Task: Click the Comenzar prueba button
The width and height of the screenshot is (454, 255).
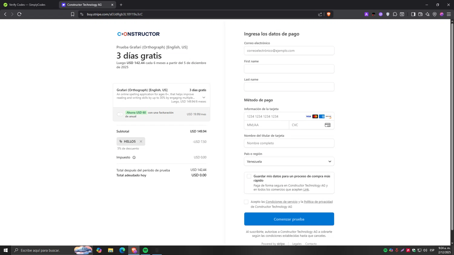Action: [x=289, y=219]
